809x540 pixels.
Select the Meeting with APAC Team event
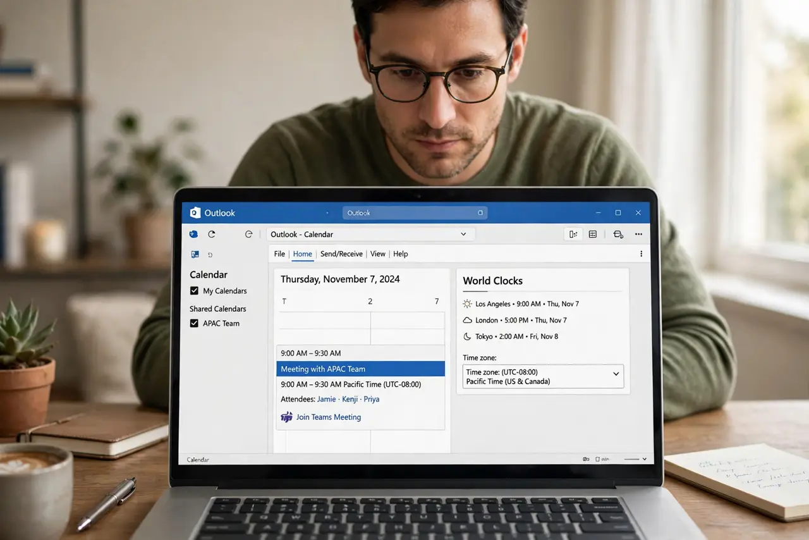click(360, 369)
